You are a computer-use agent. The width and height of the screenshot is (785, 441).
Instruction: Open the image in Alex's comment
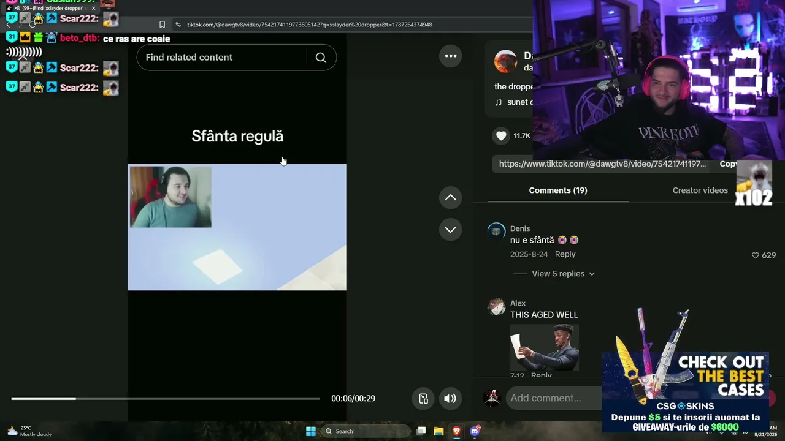click(x=545, y=347)
